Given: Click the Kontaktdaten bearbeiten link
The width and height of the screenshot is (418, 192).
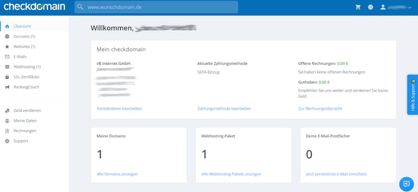Looking at the screenshot, I should tap(119, 109).
